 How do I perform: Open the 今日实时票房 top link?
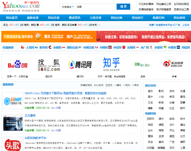[146, 4]
